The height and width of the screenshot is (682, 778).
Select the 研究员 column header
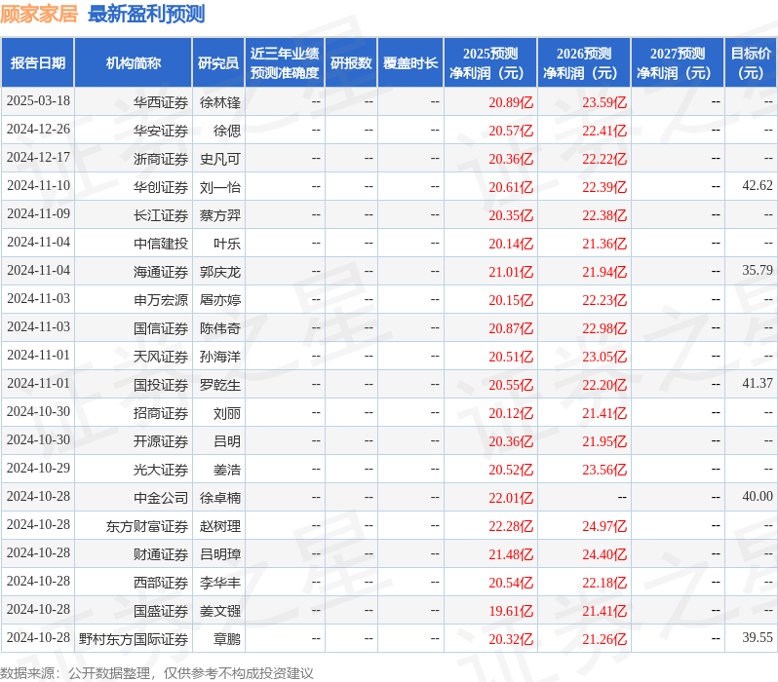(x=218, y=63)
